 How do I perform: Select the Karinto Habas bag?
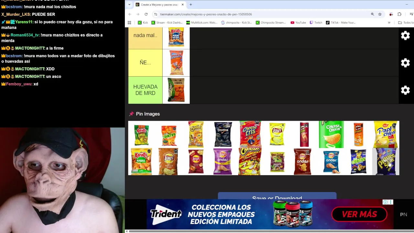point(141,161)
